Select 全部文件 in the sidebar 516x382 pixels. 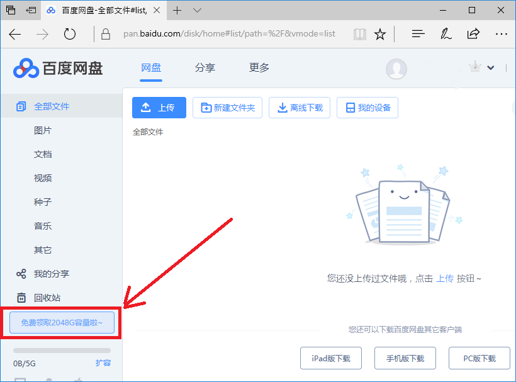point(62,106)
